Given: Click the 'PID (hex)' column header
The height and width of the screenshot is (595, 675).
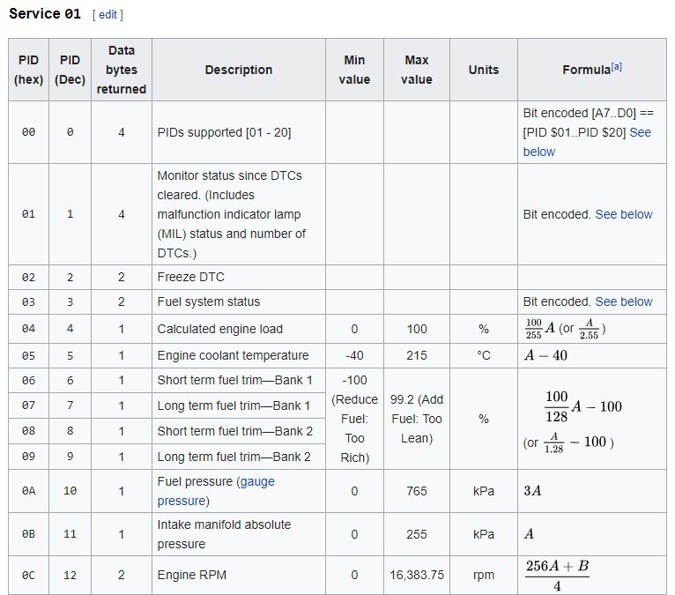Looking at the screenshot, I should coord(28,70).
